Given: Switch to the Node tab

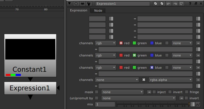Looking at the screenshot, I should click(98, 11).
